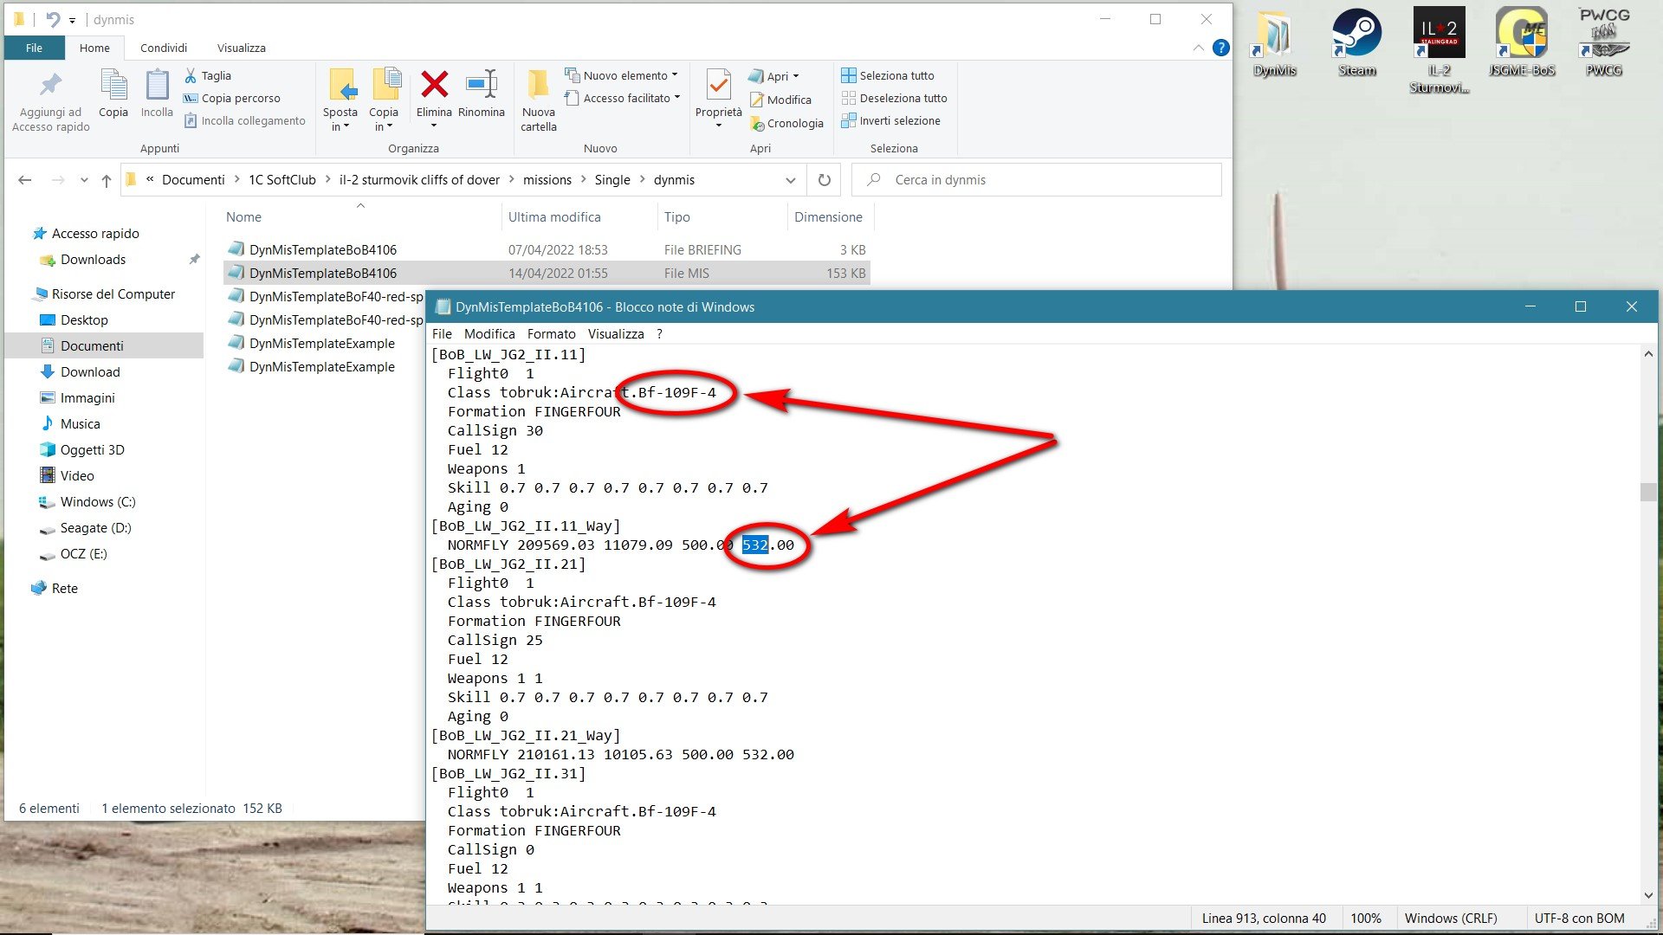Switch to the Visualizza ribbon tab in Explorer

pyautogui.click(x=241, y=48)
